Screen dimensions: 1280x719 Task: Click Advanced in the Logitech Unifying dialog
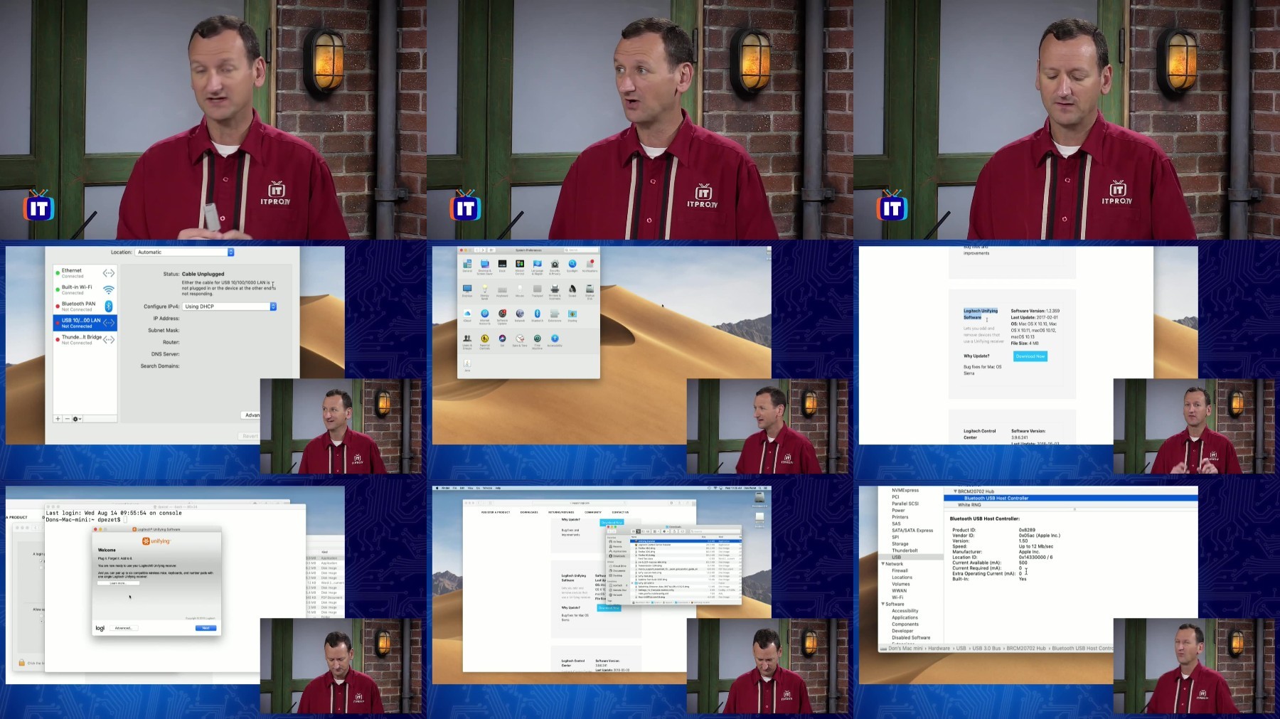click(123, 628)
